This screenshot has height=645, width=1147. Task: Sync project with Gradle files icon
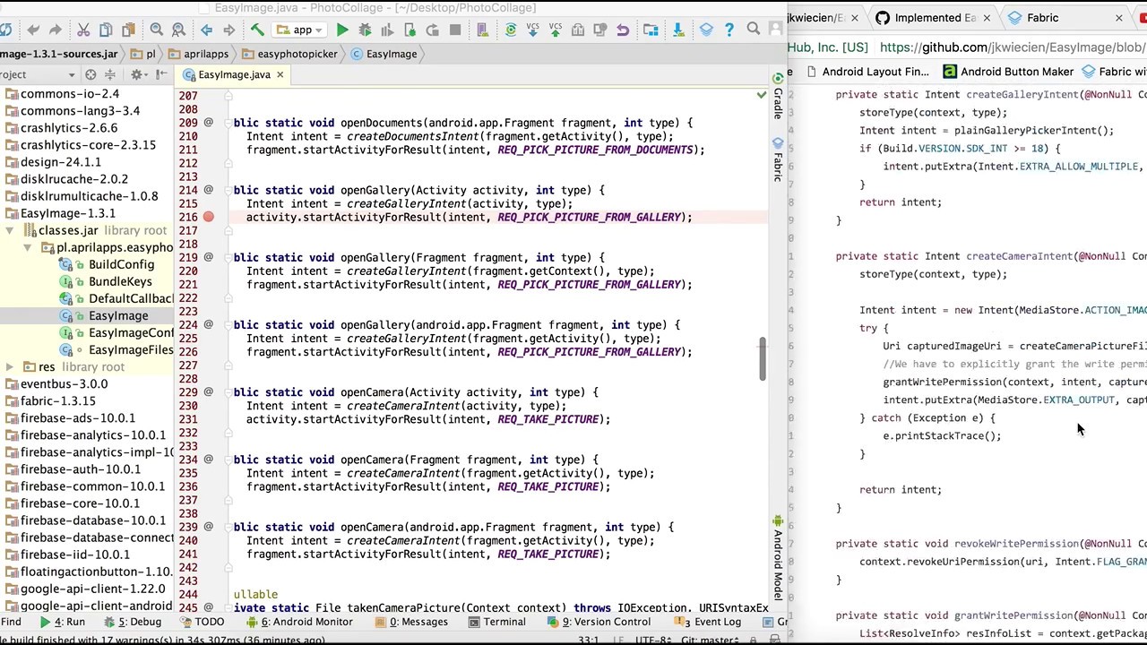pos(510,30)
